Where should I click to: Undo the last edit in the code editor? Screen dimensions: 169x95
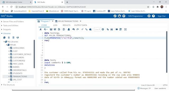pyautogui.click(x=73, y=29)
